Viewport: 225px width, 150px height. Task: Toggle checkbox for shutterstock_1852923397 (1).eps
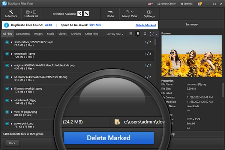[7, 42]
